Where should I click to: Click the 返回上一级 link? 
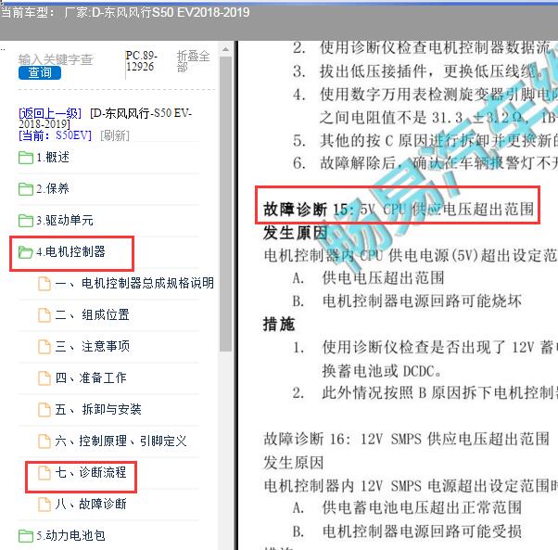click(50, 113)
